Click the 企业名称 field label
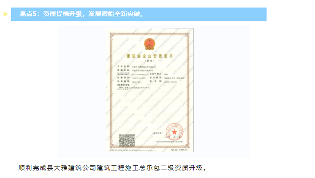This screenshot has width=315, height=178. pos(124,66)
